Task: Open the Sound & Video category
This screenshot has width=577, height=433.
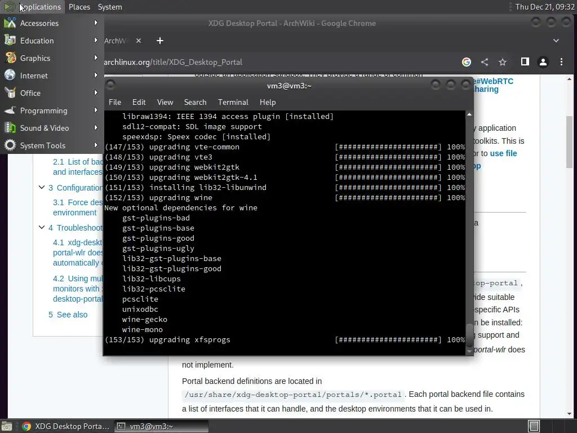Action: coord(52,128)
